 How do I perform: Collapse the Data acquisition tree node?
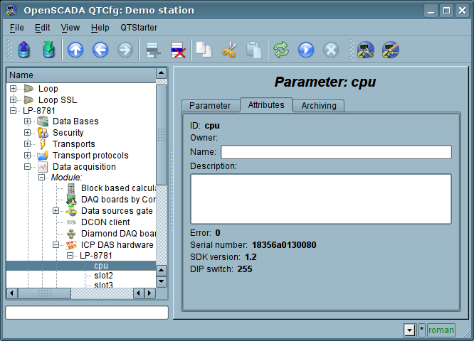tap(28, 167)
